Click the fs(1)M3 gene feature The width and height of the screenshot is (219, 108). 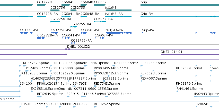point(118,10)
